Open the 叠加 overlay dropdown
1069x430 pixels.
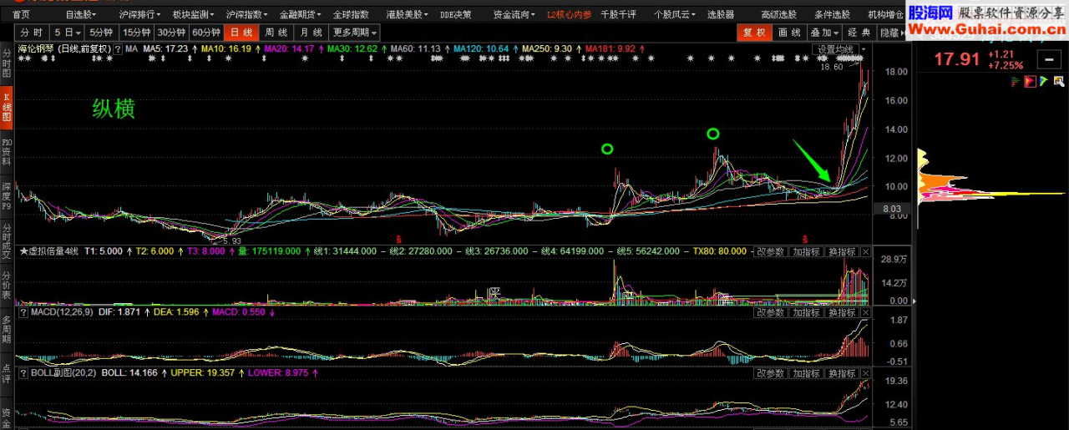click(825, 33)
